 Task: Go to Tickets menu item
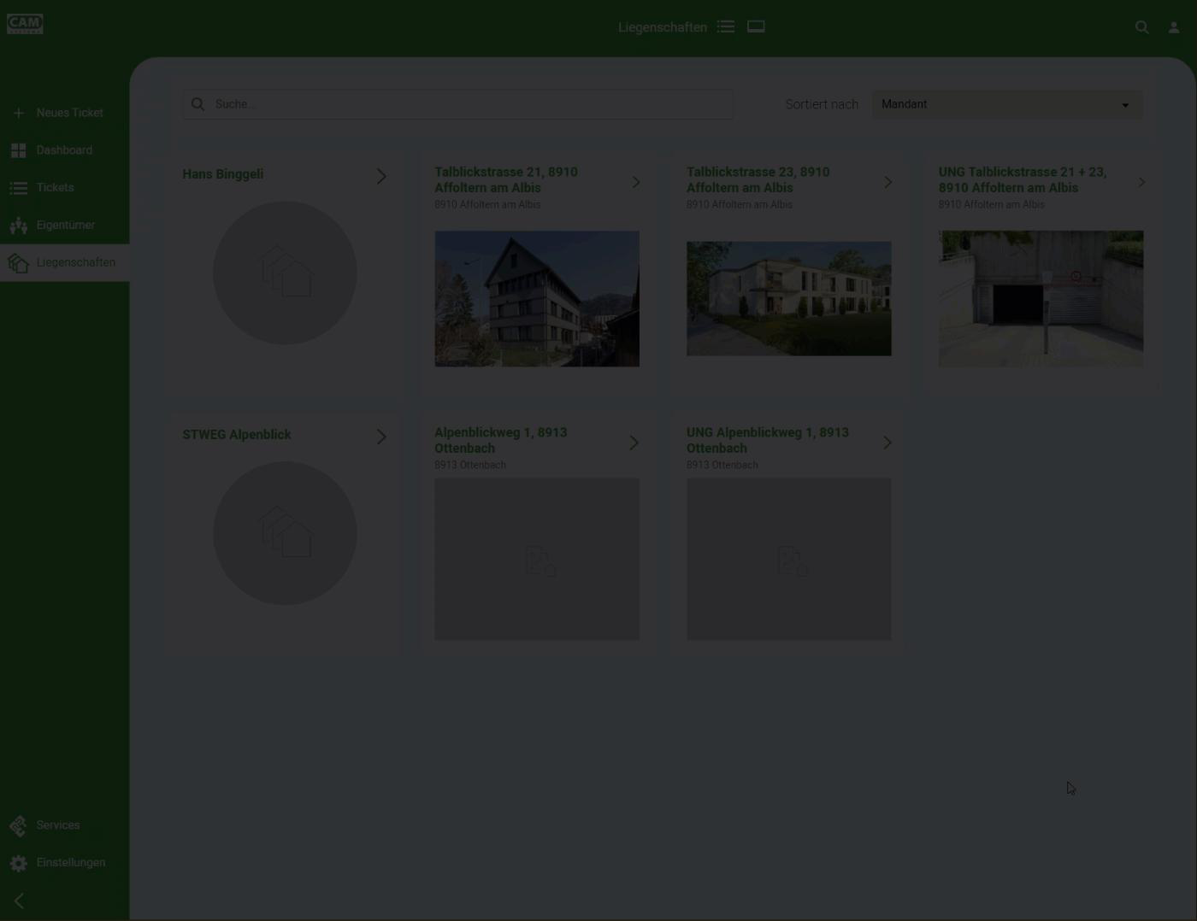pos(65,188)
